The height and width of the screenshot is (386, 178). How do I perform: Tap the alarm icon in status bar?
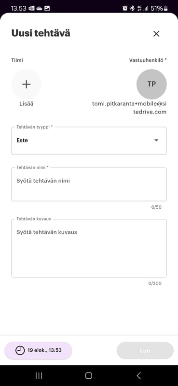[125, 8]
